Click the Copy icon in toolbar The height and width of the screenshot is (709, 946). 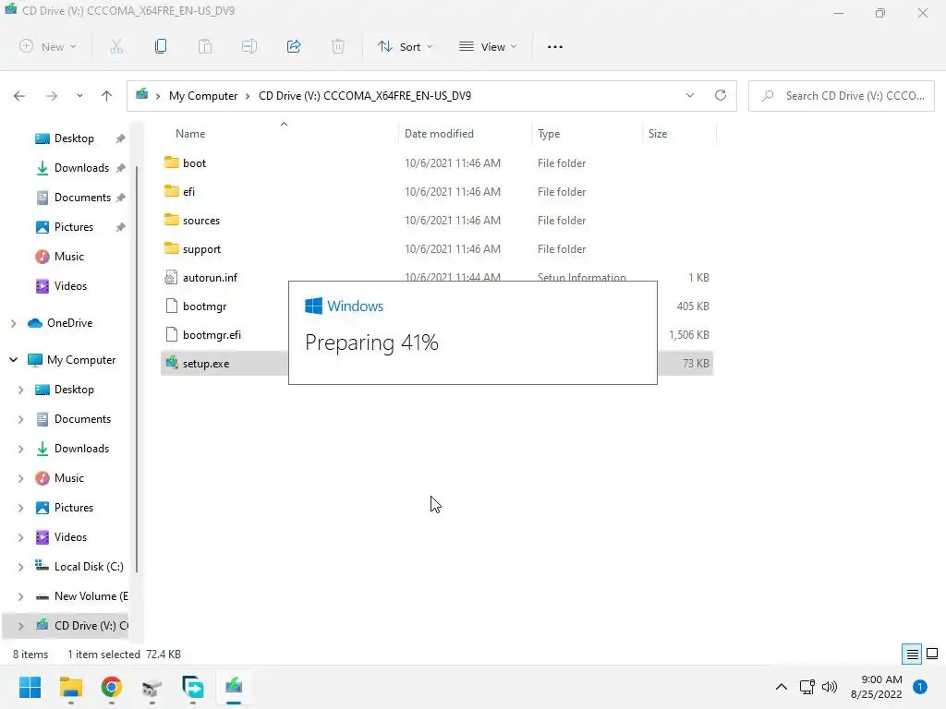coord(161,46)
